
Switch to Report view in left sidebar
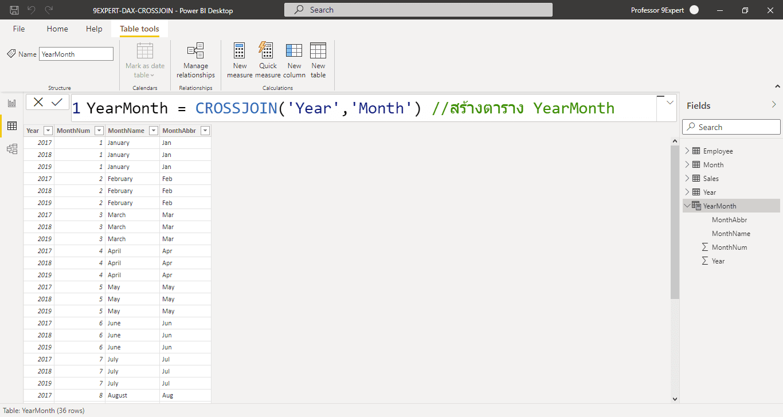[x=12, y=103]
